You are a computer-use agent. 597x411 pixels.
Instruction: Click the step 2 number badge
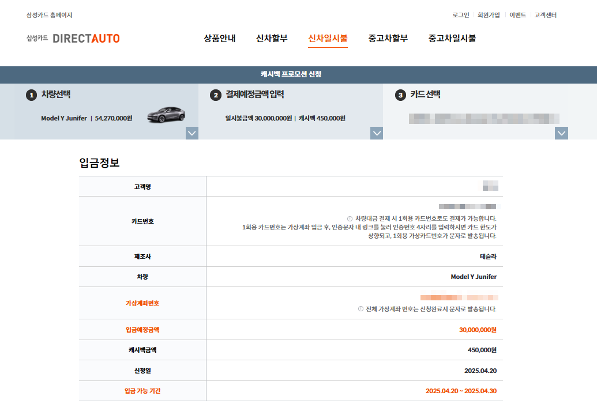pos(216,95)
